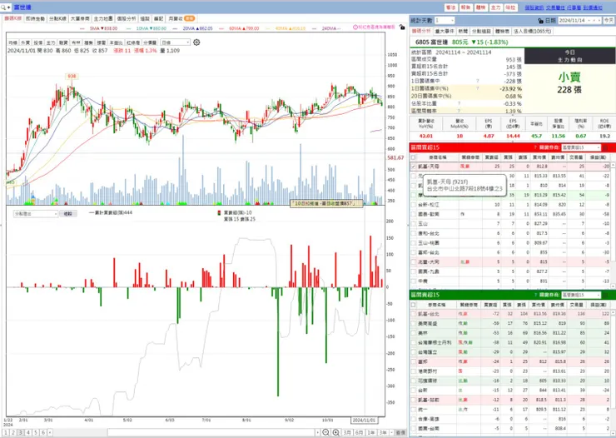Click the 主力 button in the top bar
The height and width of the screenshot is (438, 616).
(x=496, y=7)
